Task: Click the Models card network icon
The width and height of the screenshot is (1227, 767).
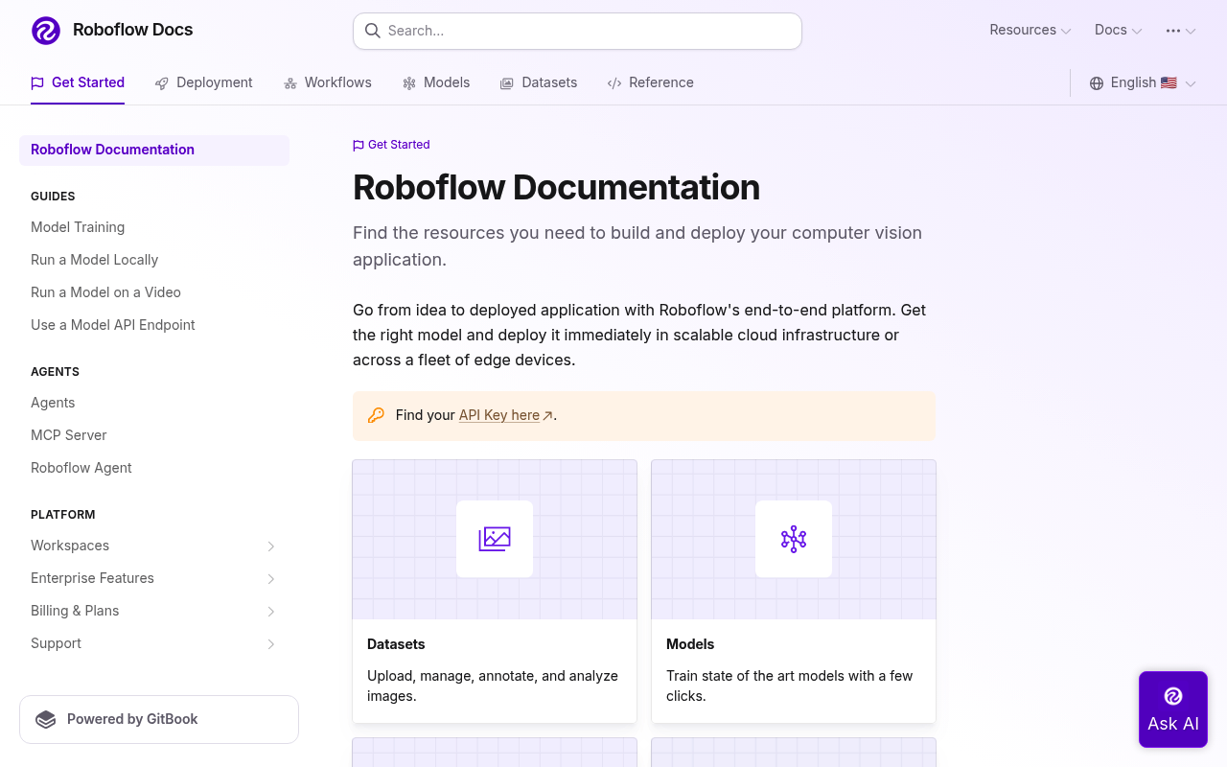Action: pos(794,539)
